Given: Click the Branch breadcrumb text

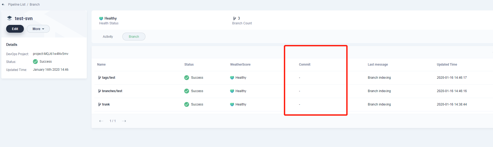Looking at the screenshot, I should click(x=35, y=5).
